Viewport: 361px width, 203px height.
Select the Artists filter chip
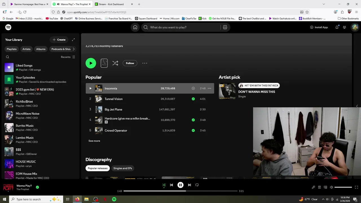pyautogui.click(x=27, y=49)
